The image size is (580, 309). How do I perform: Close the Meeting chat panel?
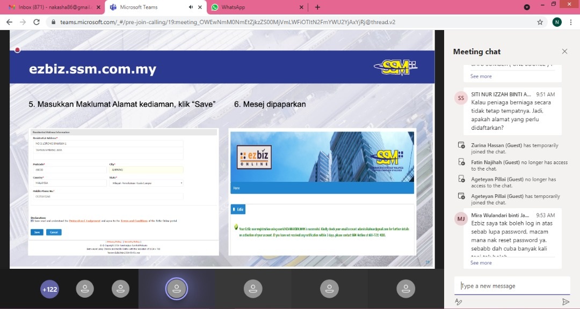(x=564, y=51)
